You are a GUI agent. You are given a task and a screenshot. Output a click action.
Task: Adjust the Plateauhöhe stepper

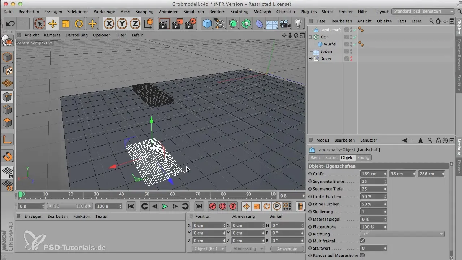pyautogui.click(x=385, y=227)
